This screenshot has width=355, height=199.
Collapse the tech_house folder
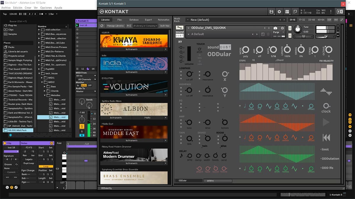(39, 73)
